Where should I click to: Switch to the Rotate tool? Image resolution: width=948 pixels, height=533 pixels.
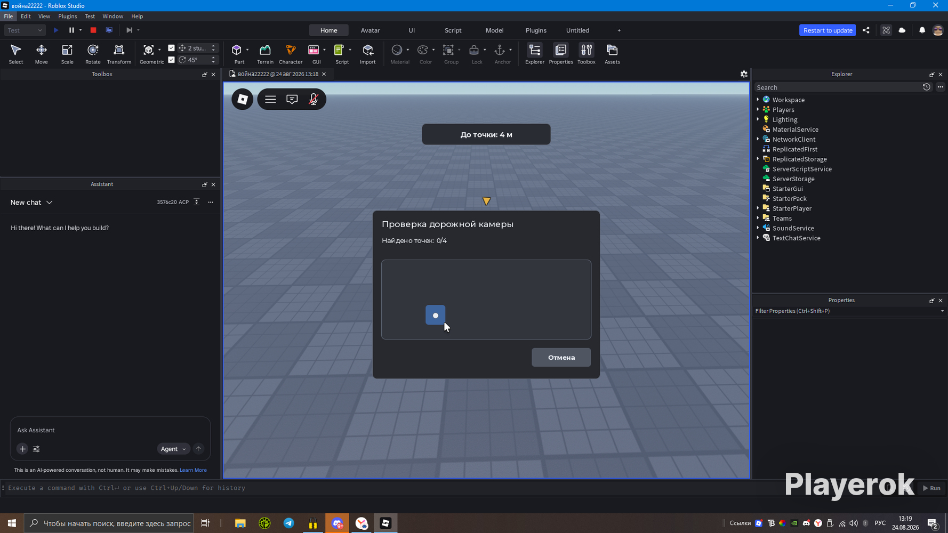pyautogui.click(x=93, y=54)
